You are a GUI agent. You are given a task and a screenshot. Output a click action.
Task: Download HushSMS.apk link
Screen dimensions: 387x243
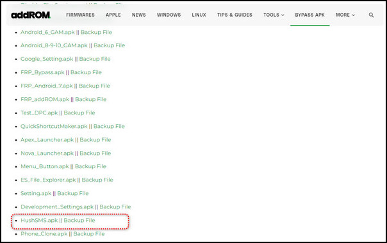point(39,221)
